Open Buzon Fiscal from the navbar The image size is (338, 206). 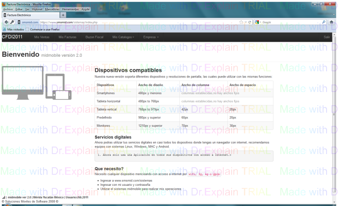point(94,37)
